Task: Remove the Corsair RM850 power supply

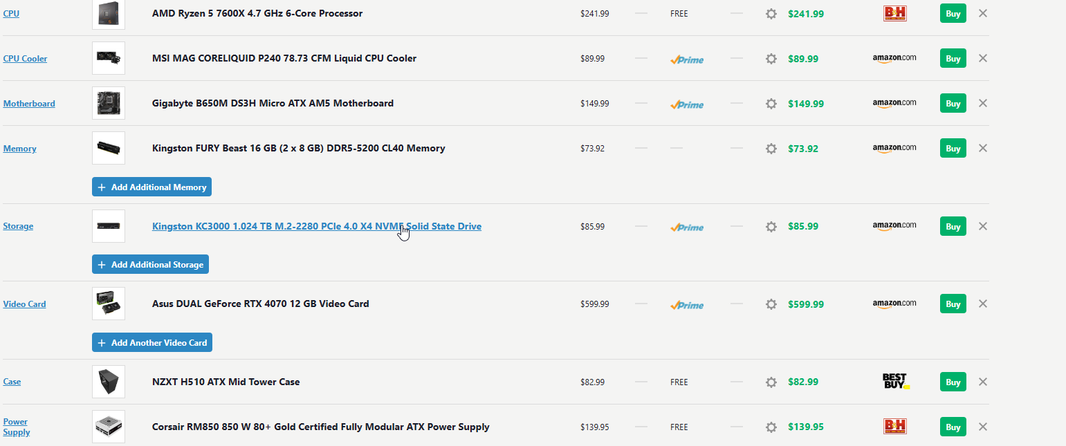Action: 983,427
